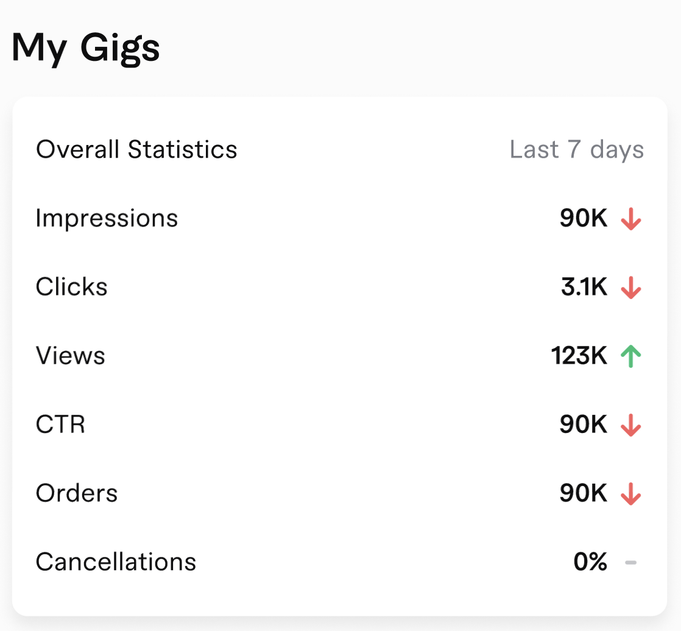Open the Last 7 days period selector

pyautogui.click(x=576, y=149)
